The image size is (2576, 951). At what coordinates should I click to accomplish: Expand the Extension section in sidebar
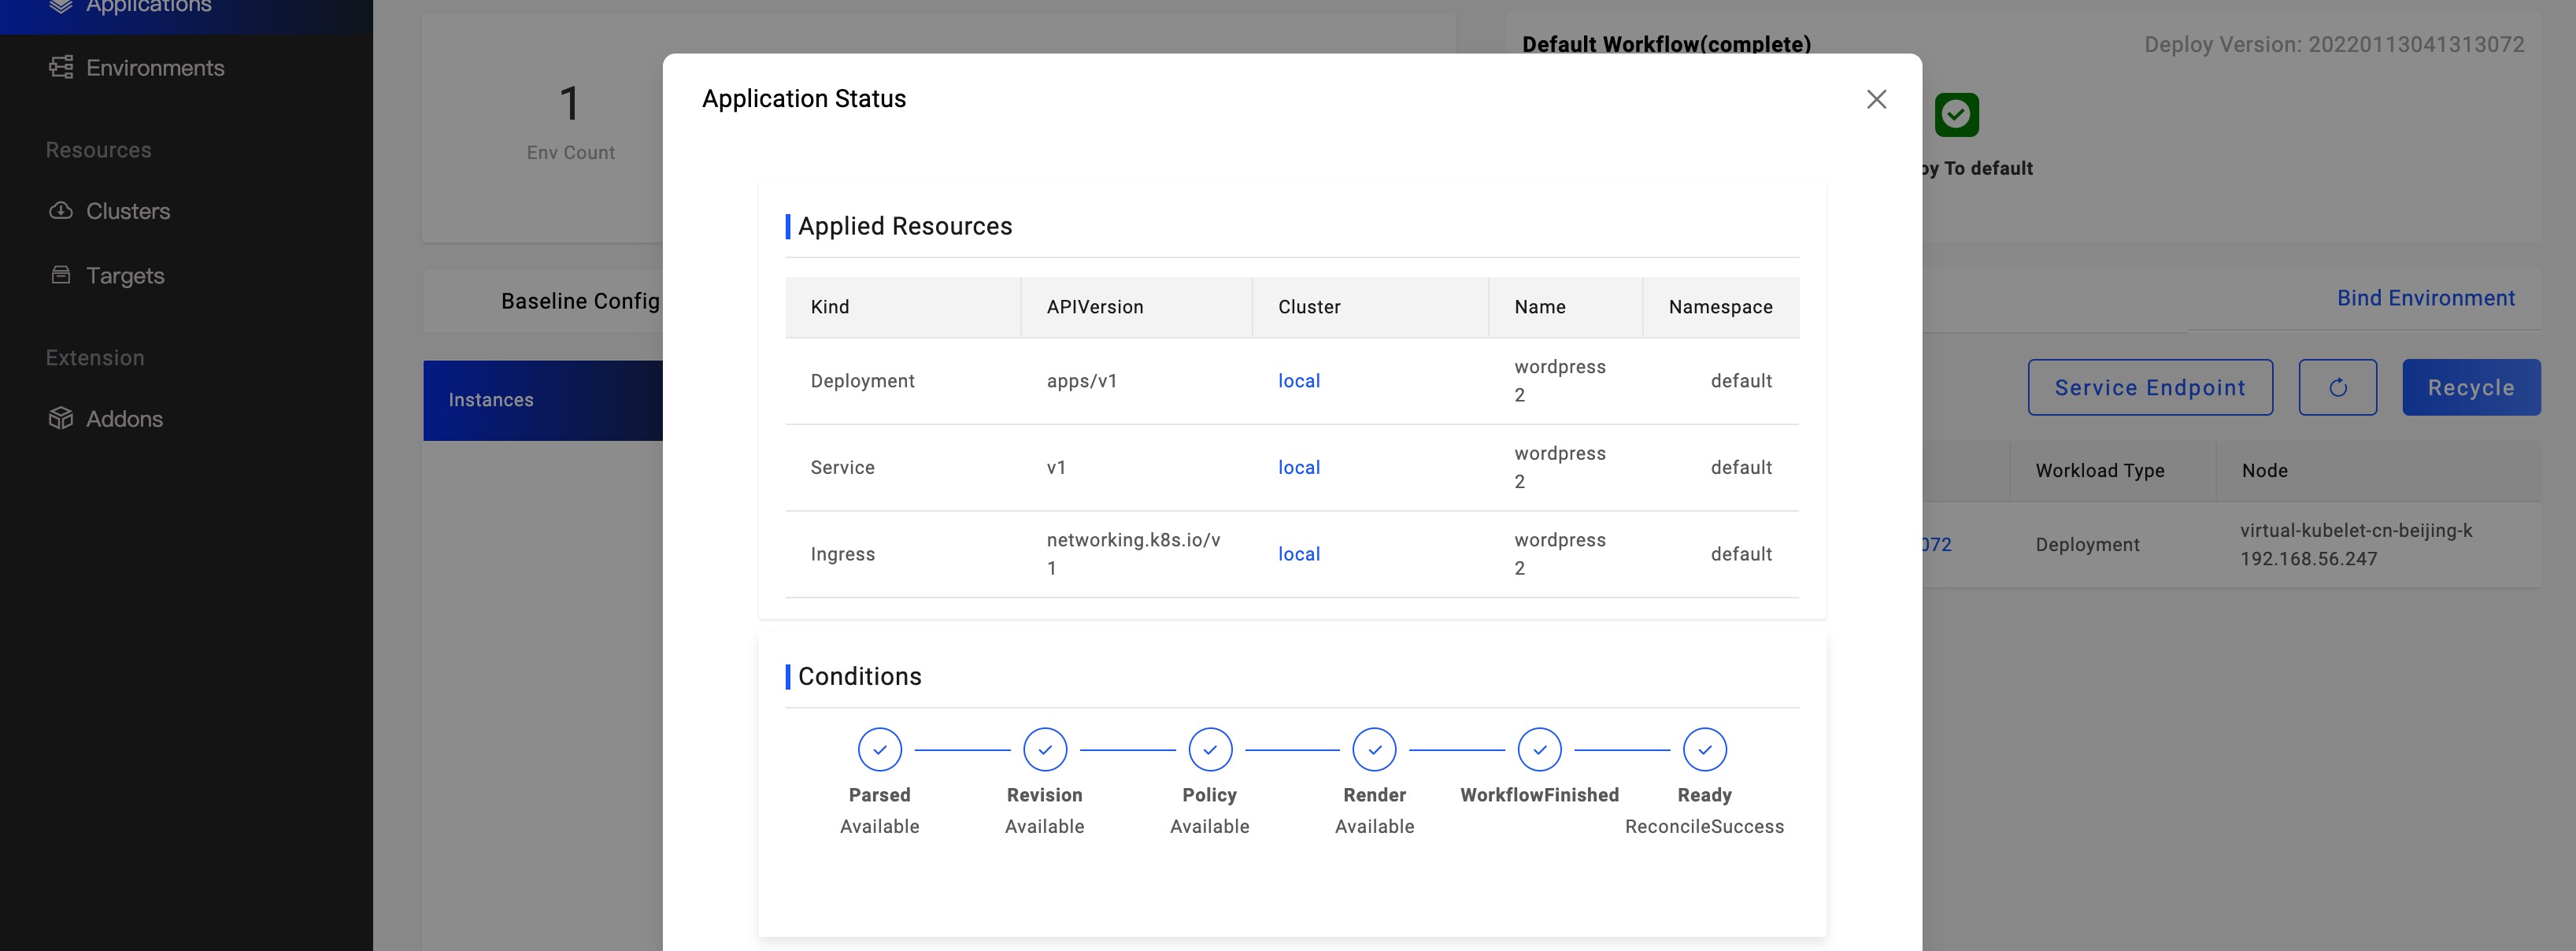click(x=94, y=357)
